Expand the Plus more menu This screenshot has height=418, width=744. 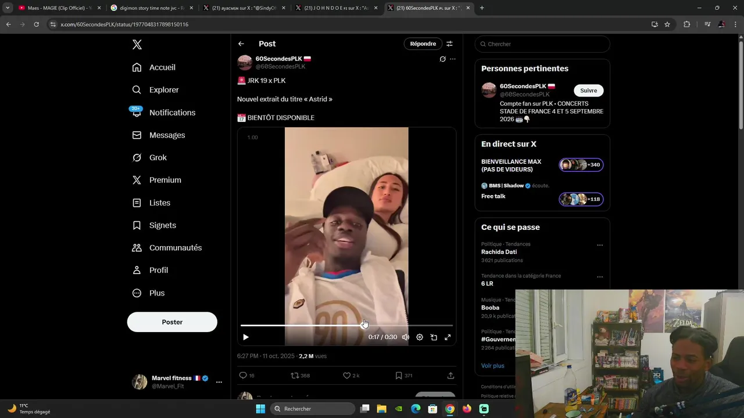[x=148, y=293]
